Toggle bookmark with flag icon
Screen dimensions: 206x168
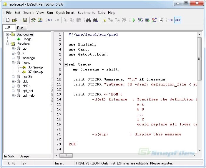click(104, 20)
